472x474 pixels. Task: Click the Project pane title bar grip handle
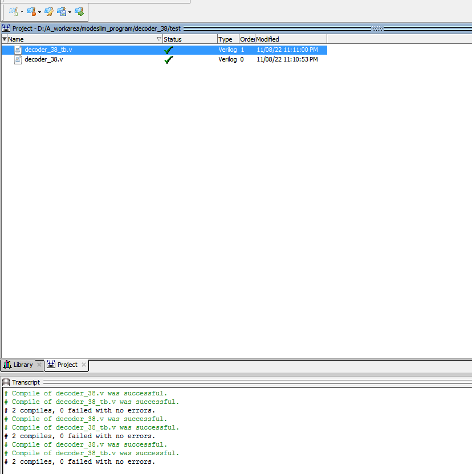[377, 28]
